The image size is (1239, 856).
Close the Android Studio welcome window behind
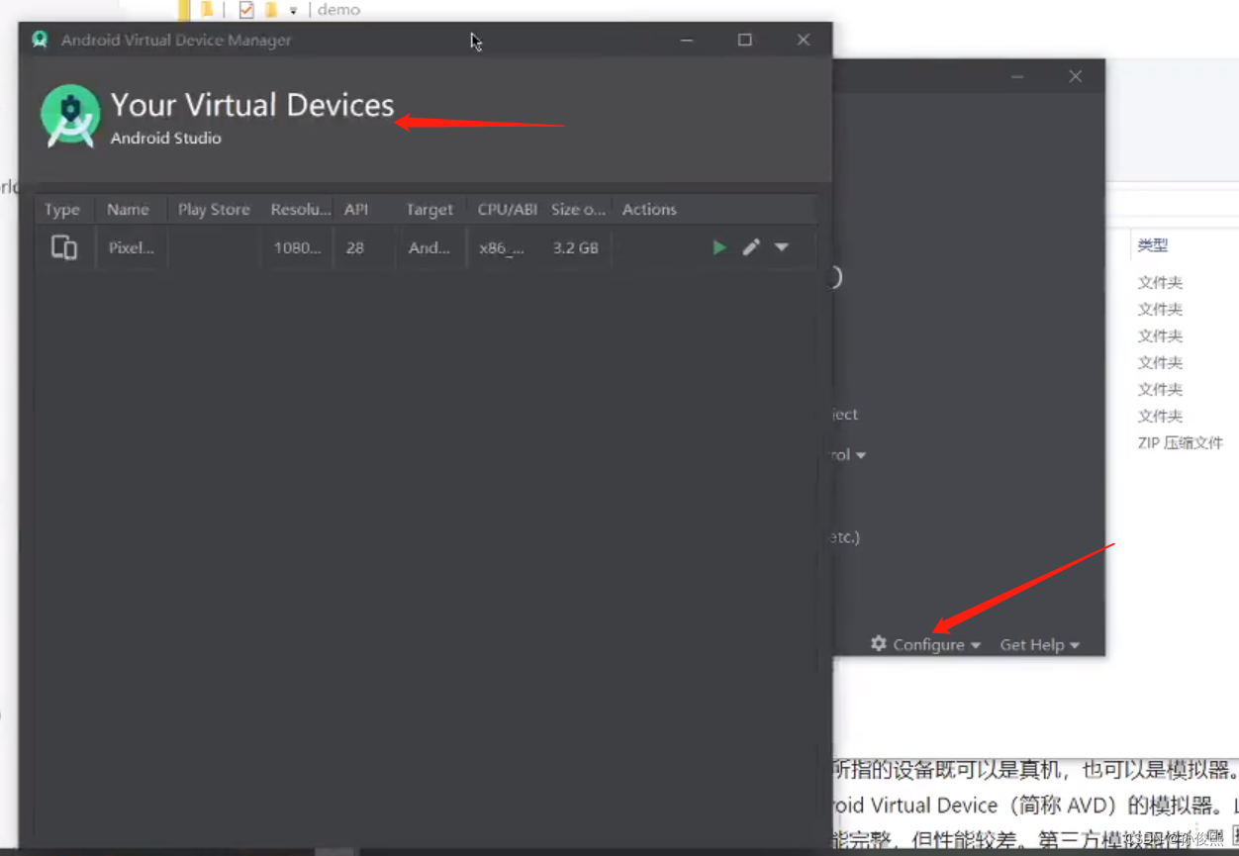pyautogui.click(x=1076, y=76)
